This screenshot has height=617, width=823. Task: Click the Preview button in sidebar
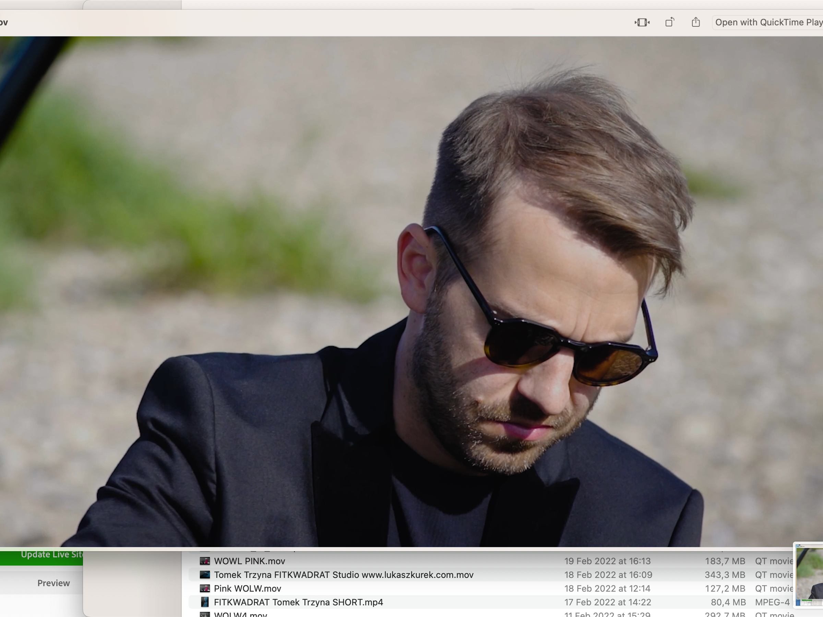coord(53,583)
